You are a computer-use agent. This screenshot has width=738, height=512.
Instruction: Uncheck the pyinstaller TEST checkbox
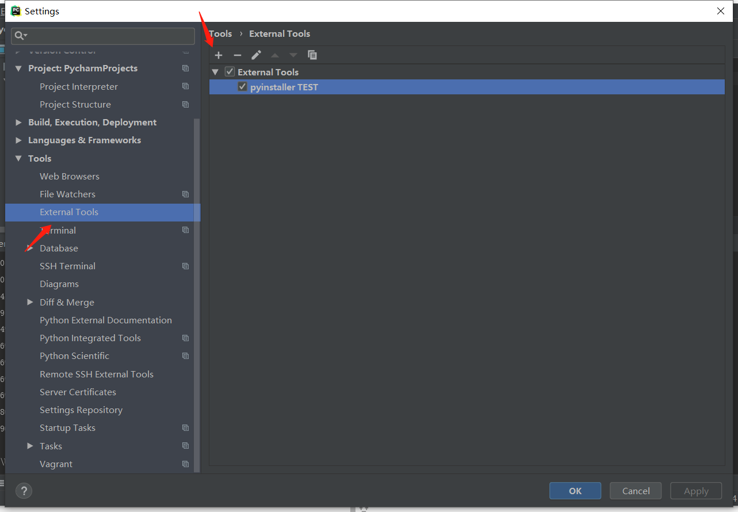(242, 87)
